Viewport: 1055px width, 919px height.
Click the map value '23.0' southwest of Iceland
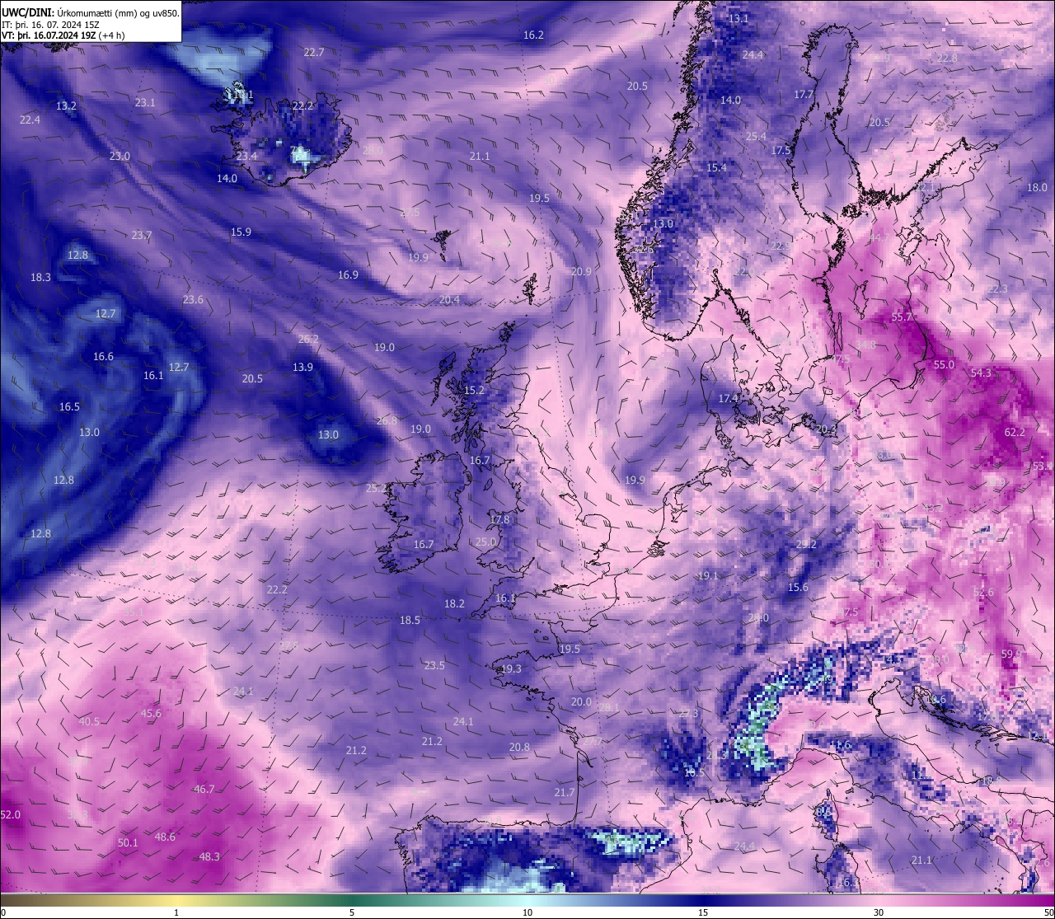pyautogui.click(x=120, y=156)
